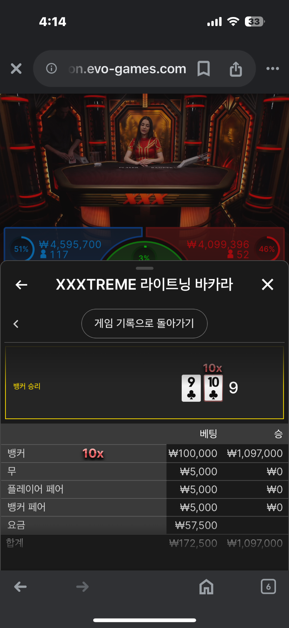Viewport: 289px width, 628px height.
Task: Select the 뱅커 10x bet row
Action: [144, 454]
